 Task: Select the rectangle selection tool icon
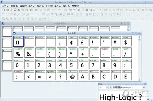tap(4, 14)
